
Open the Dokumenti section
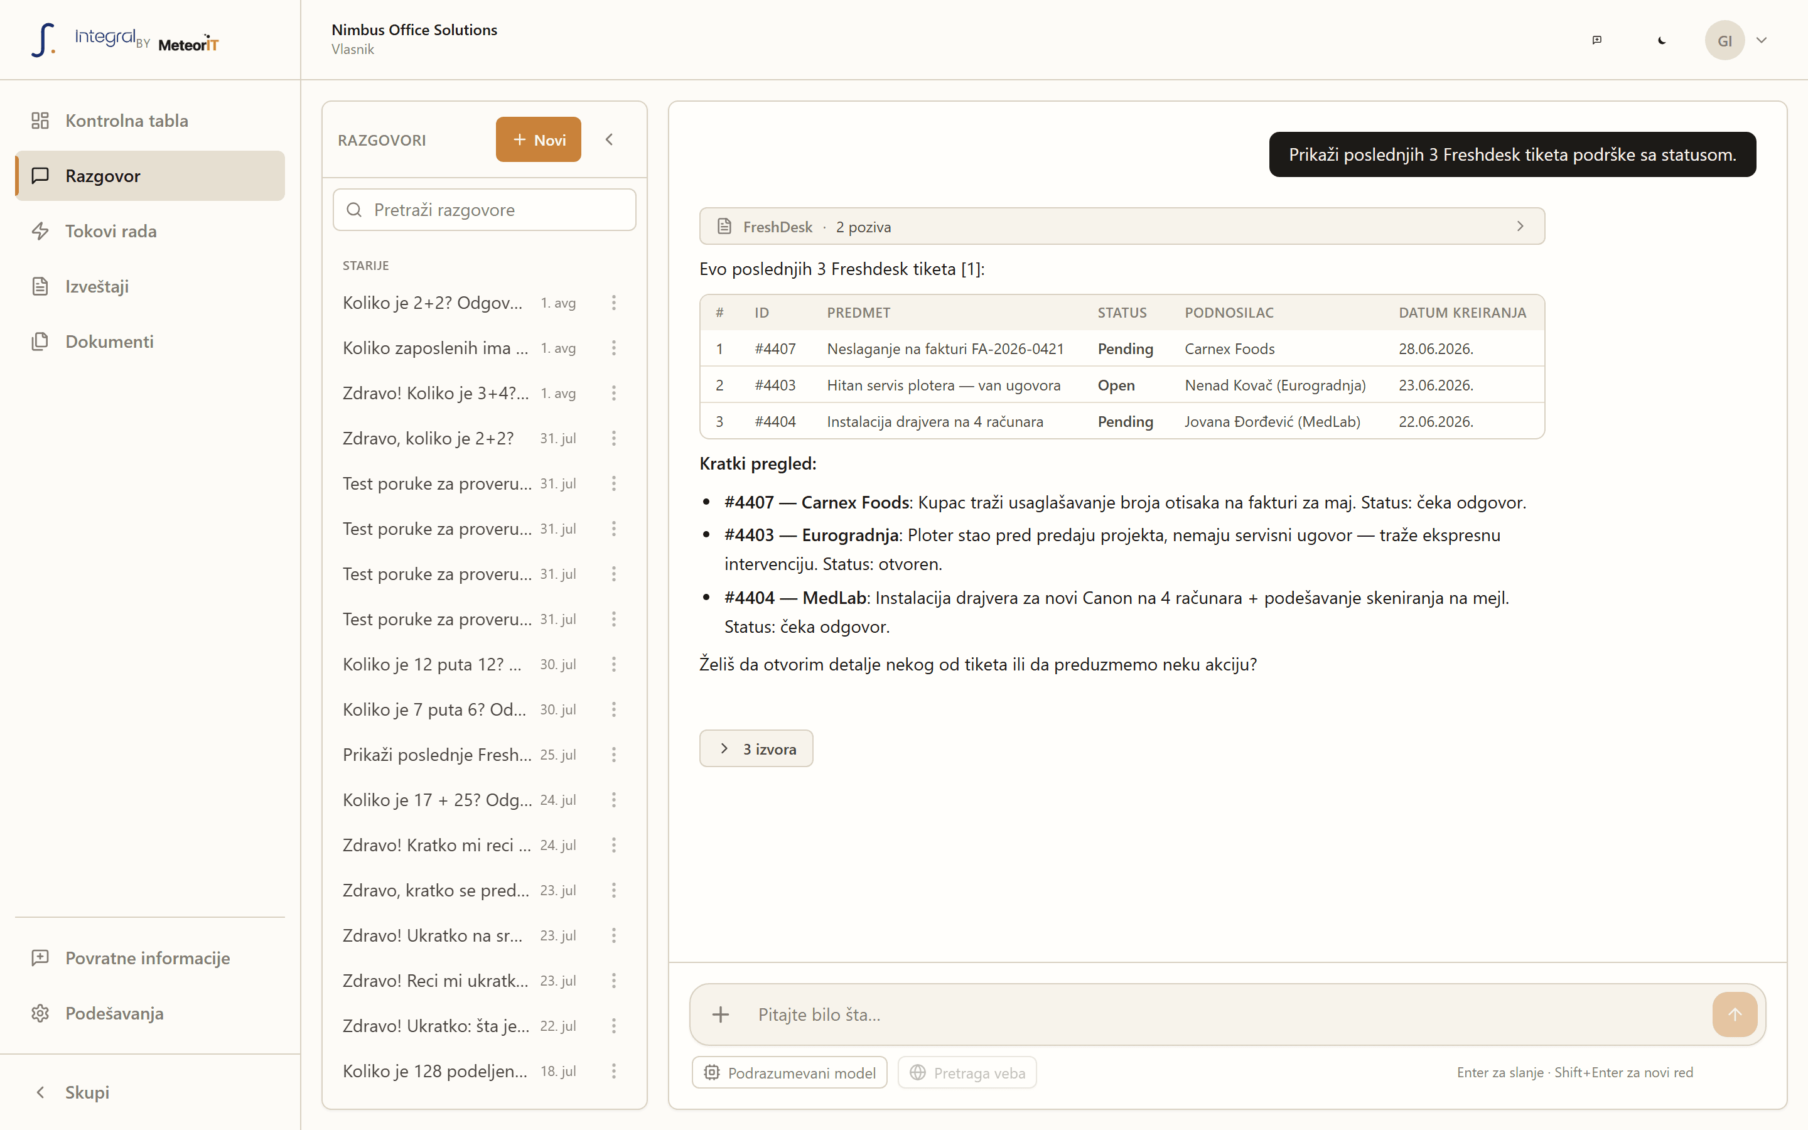149,342
